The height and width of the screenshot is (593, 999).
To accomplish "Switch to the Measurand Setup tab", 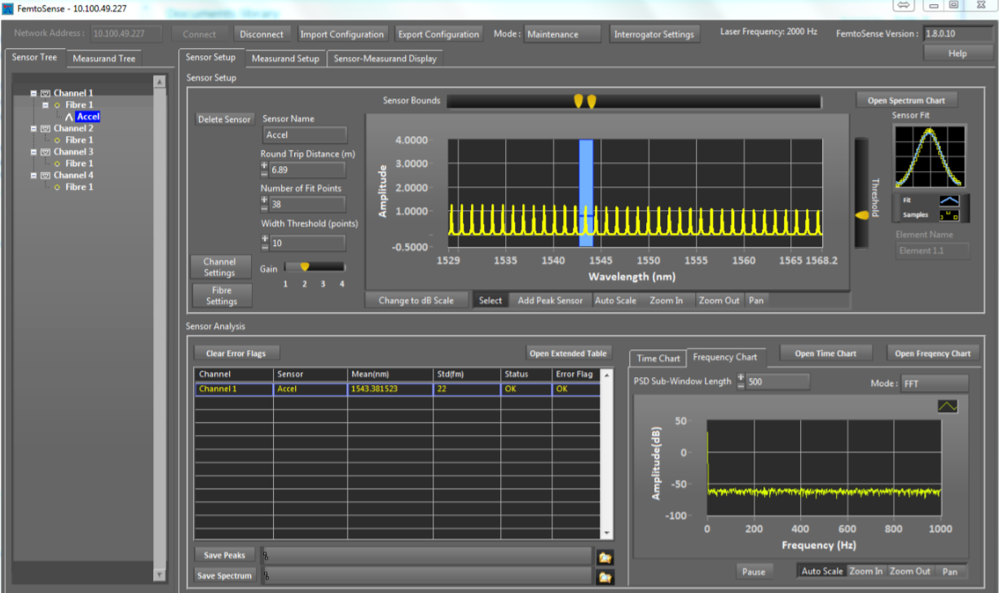I will click(x=285, y=59).
